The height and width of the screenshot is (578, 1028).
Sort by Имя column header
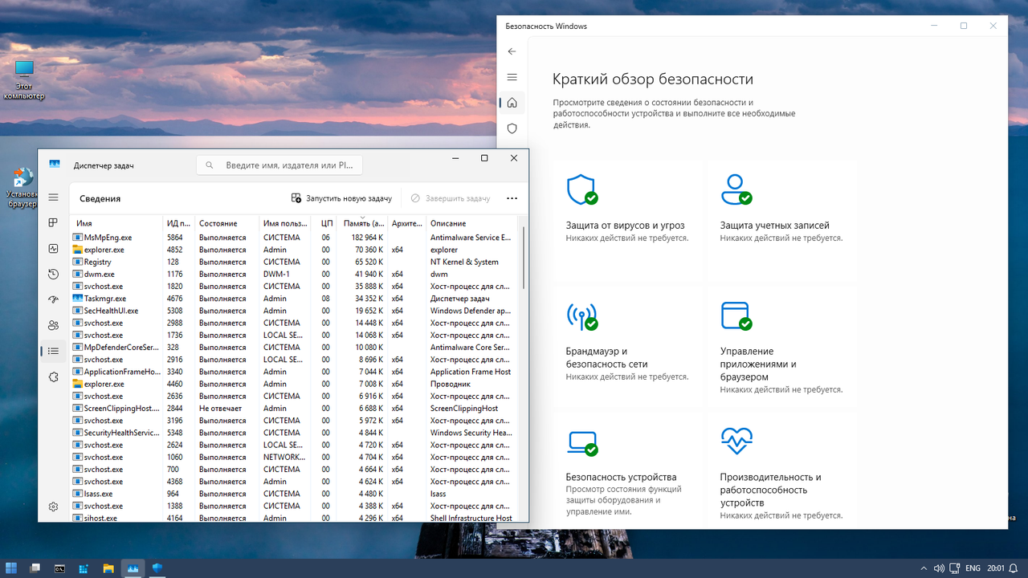[117, 223]
